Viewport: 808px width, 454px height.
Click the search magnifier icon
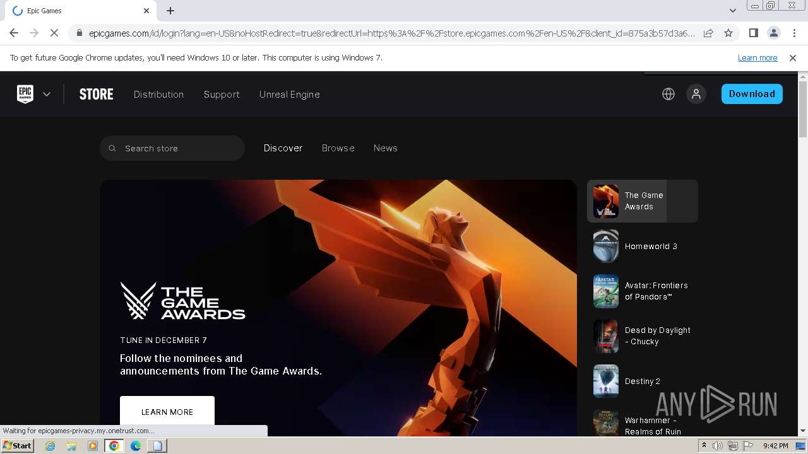112,148
